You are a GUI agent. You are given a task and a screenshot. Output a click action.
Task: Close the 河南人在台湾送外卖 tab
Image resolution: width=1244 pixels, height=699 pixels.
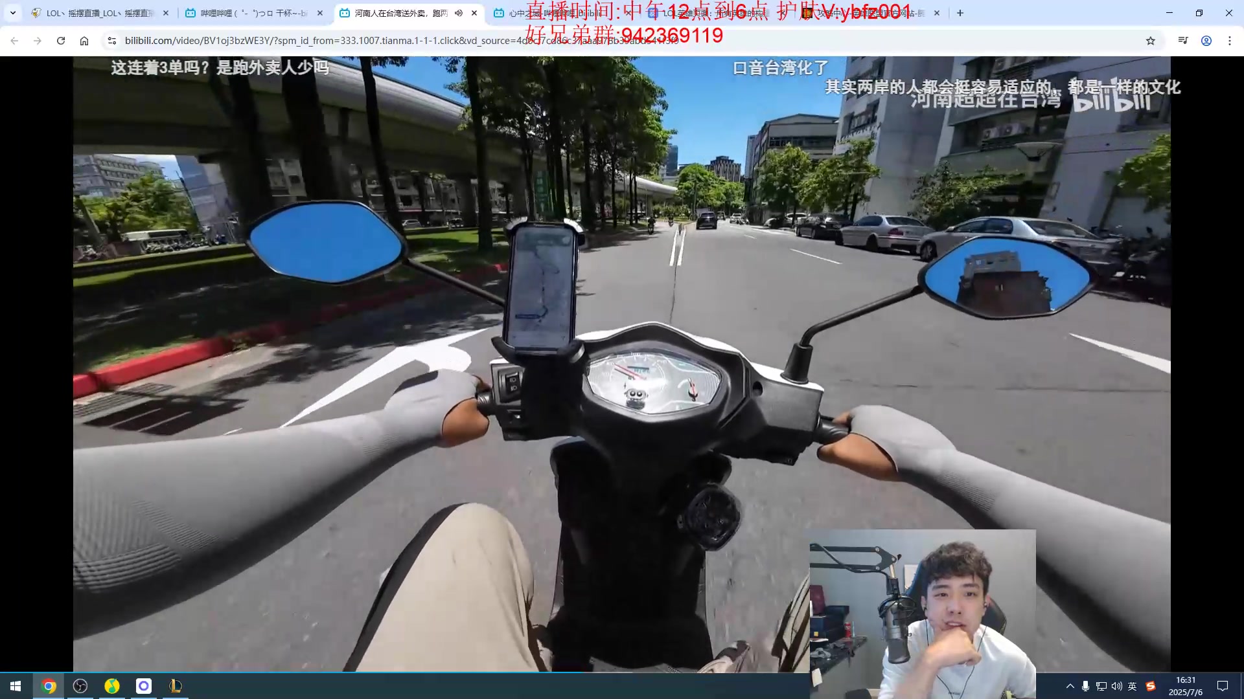click(x=474, y=13)
